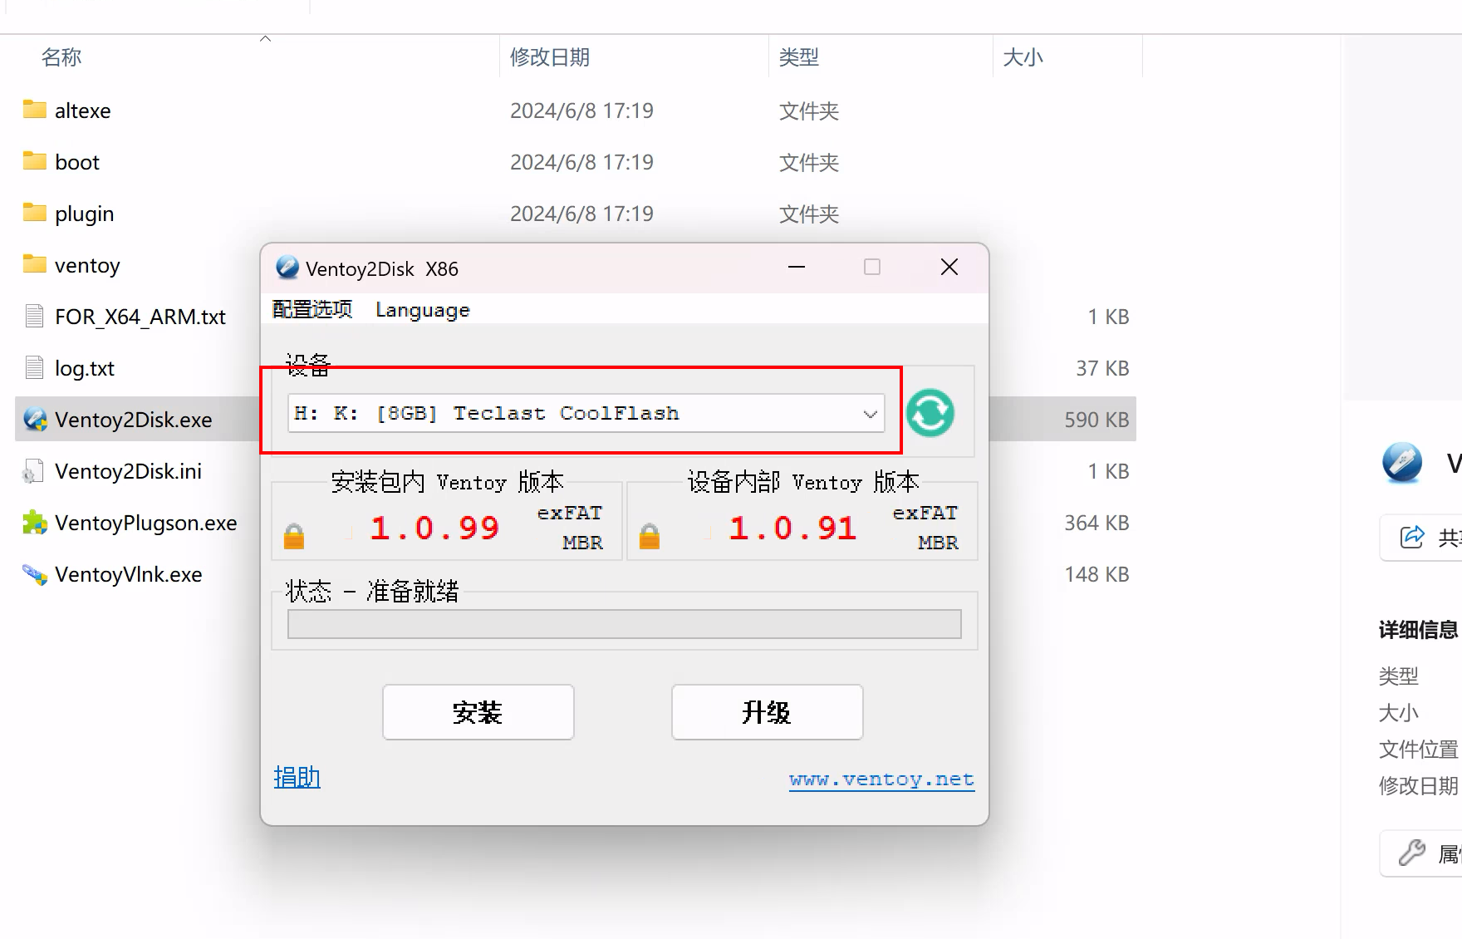This screenshot has width=1462, height=939.
Task: Click the VentoyVlnk.exe file icon
Action: coord(35,574)
